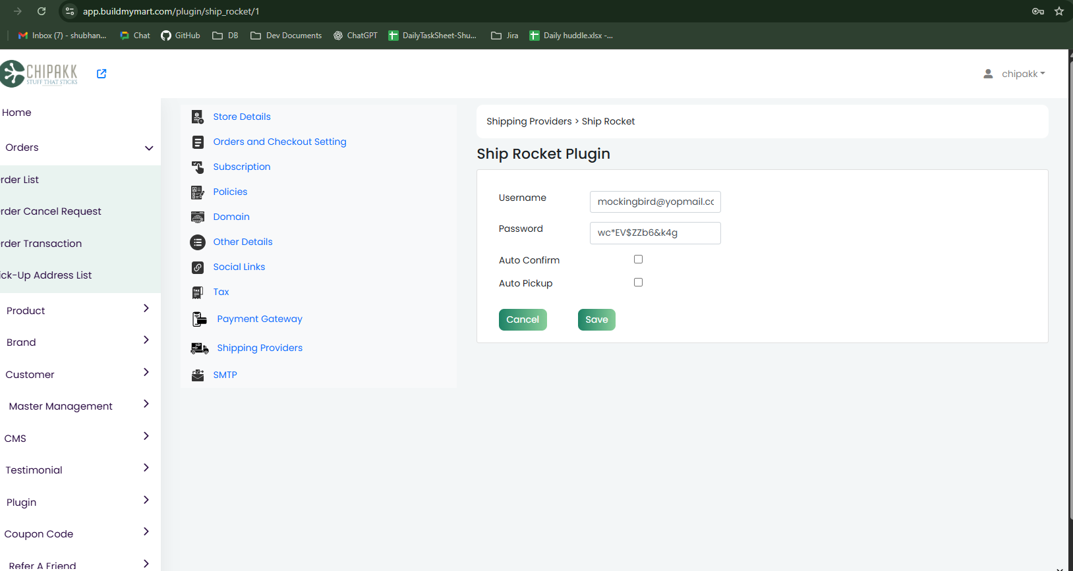1073x571 pixels.
Task: Enable the Auto Confirm checkbox
Action: 638,259
